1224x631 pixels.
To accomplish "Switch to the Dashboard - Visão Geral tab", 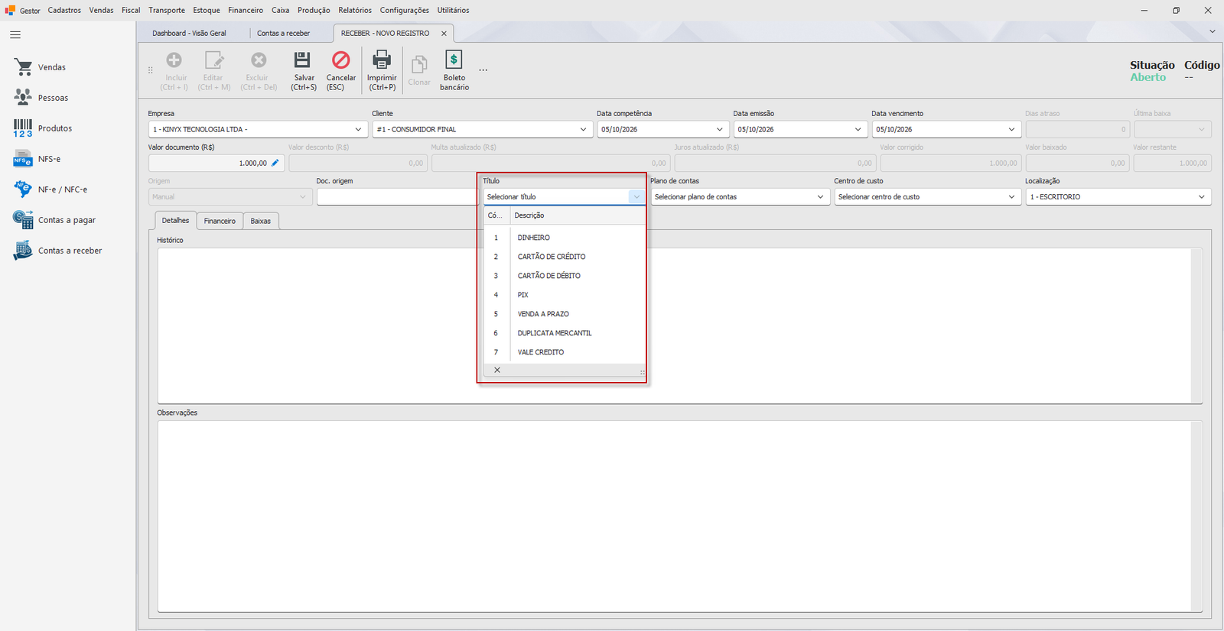I will point(189,34).
